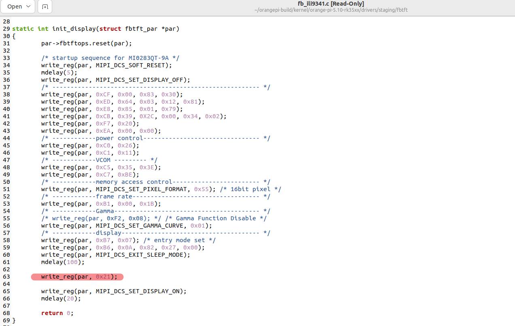Click the MIPI_DCS_SET_GAMMA_CURVE line
Image resolution: width=515 pixels, height=326 pixels.
pyautogui.click(x=127, y=226)
